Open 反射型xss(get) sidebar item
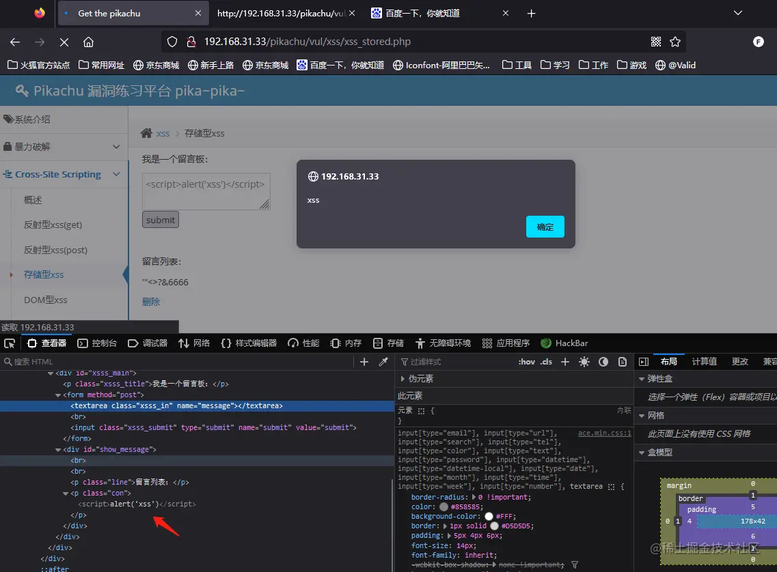This screenshot has width=777, height=572. point(53,225)
